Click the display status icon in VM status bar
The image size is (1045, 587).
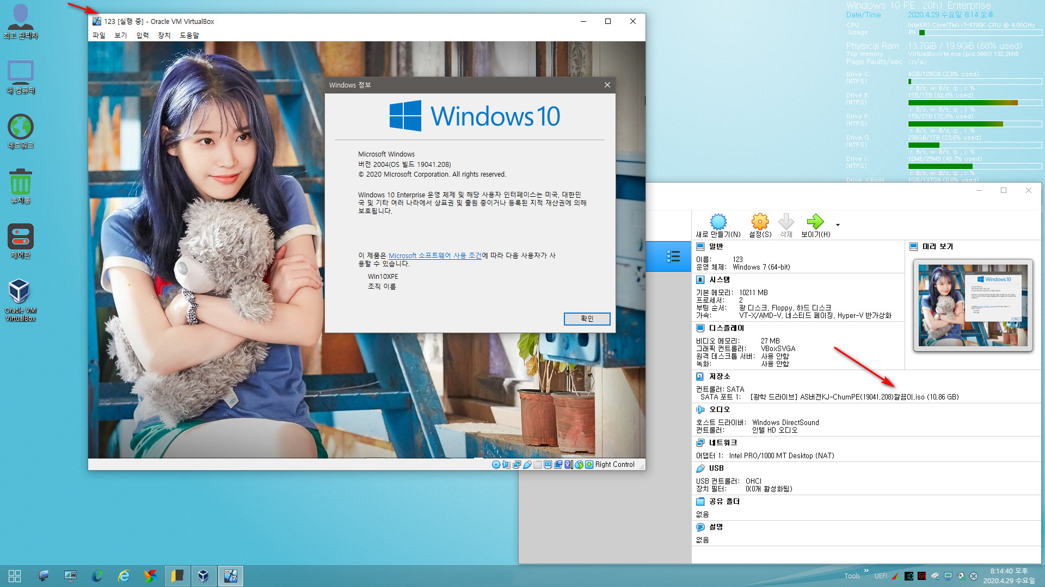pyautogui.click(x=548, y=465)
